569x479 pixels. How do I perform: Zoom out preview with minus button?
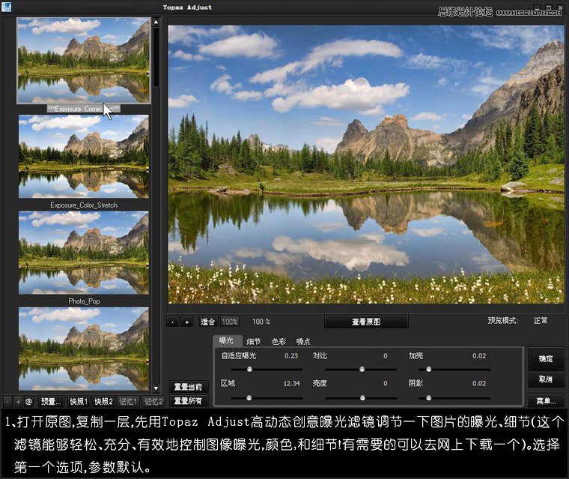(x=173, y=322)
